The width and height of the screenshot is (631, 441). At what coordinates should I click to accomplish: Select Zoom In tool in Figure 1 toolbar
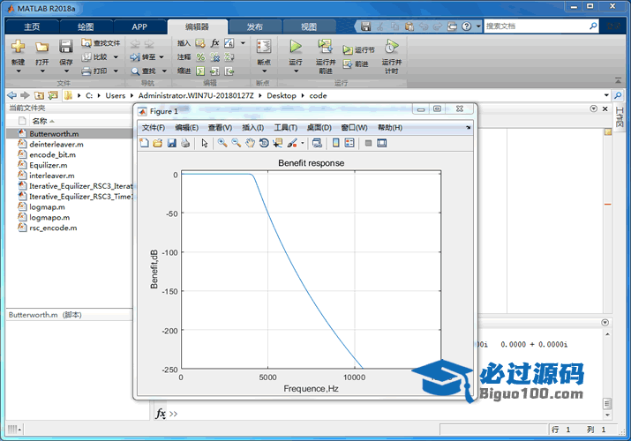point(222,143)
